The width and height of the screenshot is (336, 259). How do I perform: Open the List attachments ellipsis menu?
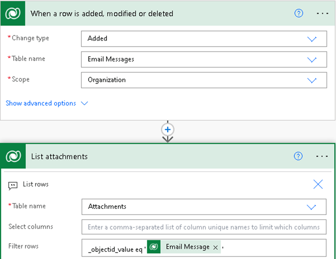tap(322, 156)
